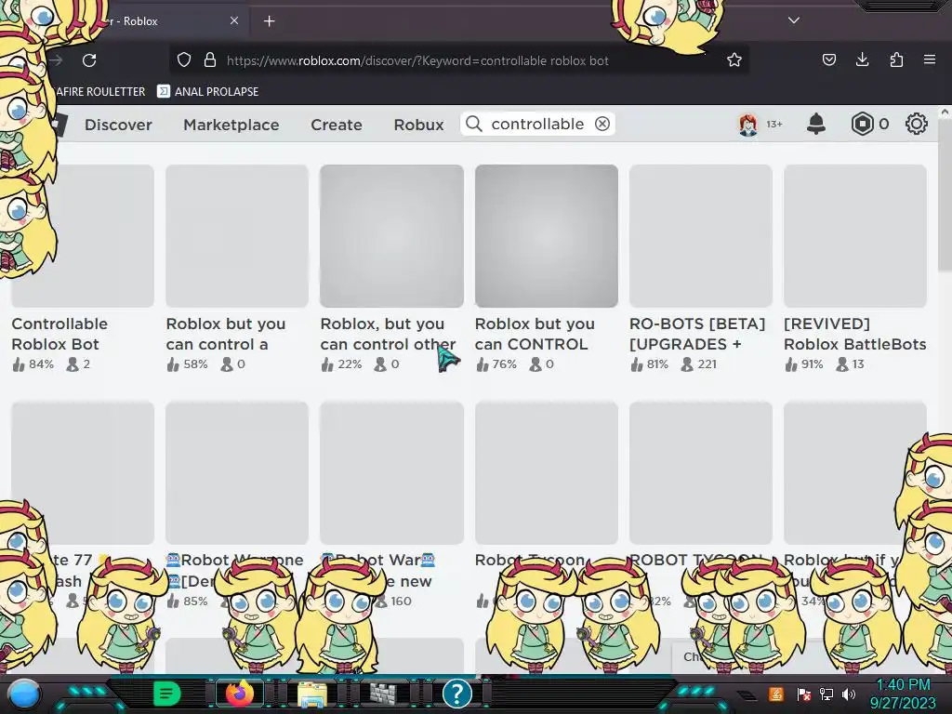The height and width of the screenshot is (714, 952).
Task: Open the Start orb on taskbar
Action: [24, 694]
